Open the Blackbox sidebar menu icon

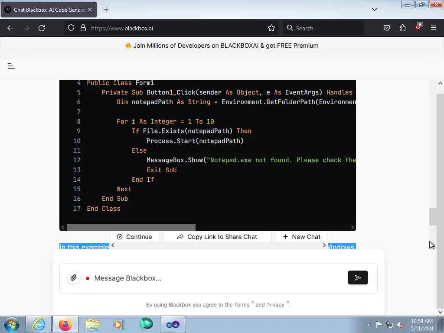click(x=11, y=66)
